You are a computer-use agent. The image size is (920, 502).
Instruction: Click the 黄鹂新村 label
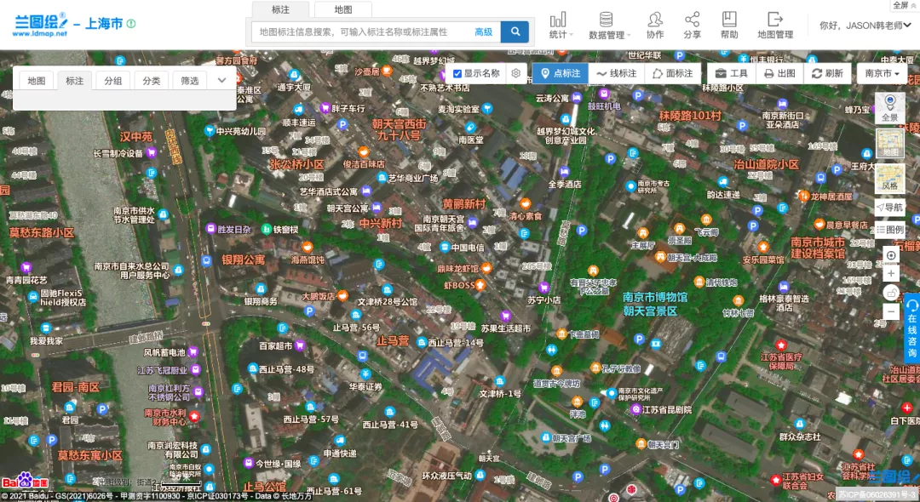464,204
